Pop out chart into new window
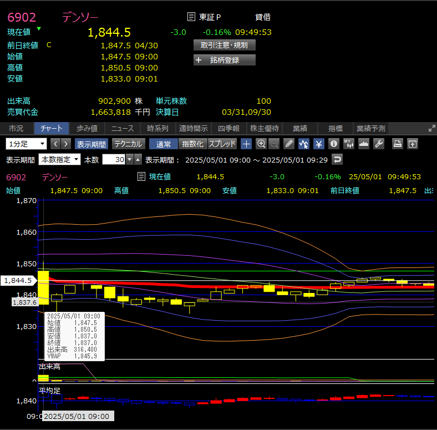437x430 pixels. (x=413, y=144)
